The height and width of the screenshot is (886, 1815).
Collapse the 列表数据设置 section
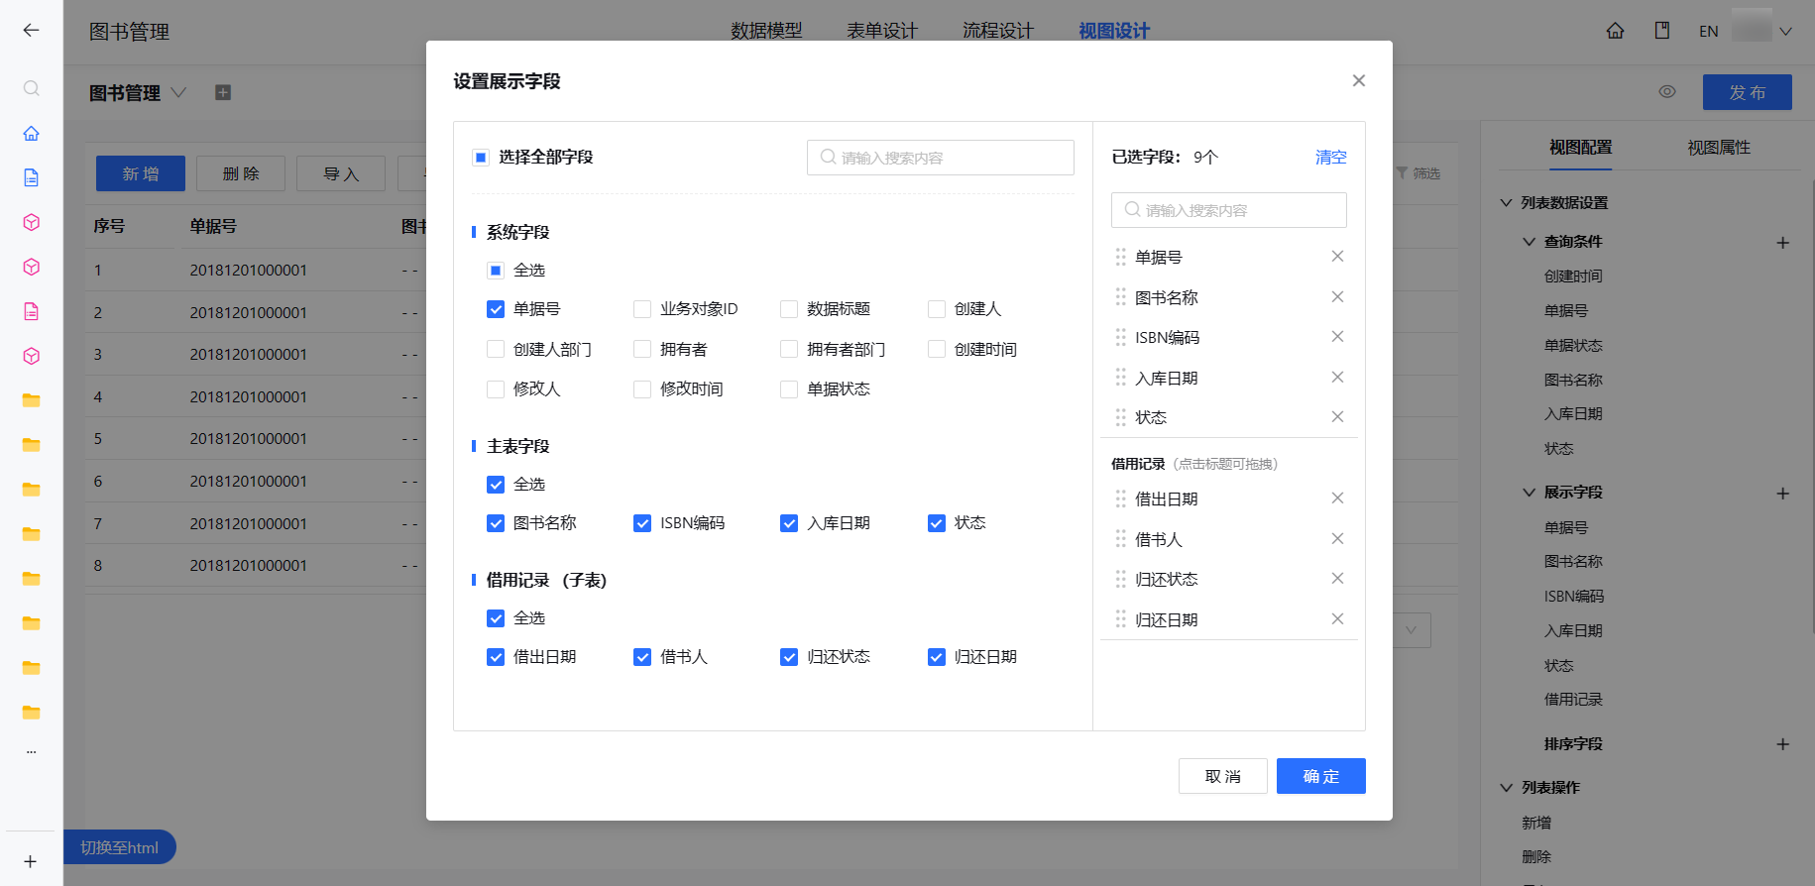[x=1506, y=202]
